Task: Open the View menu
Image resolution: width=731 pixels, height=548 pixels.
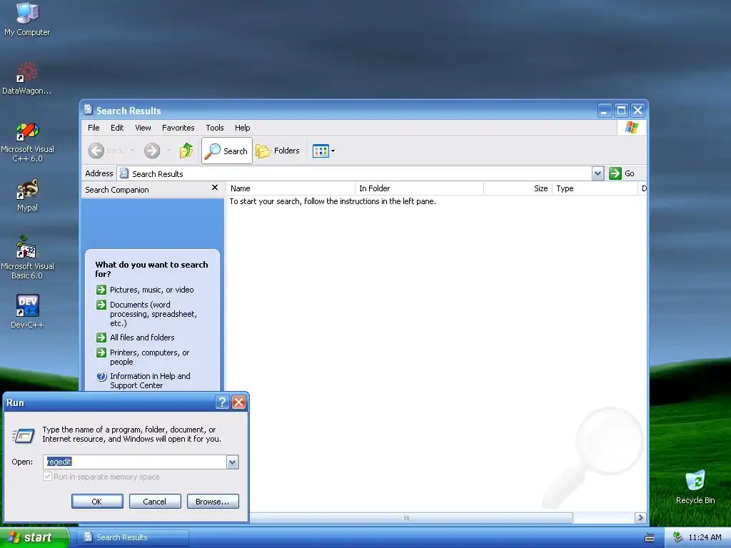Action: point(143,128)
